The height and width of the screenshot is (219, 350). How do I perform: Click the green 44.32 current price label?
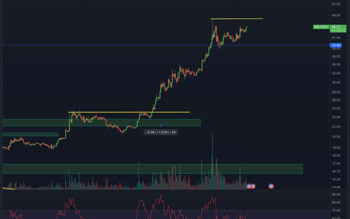[x=338, y=29]
